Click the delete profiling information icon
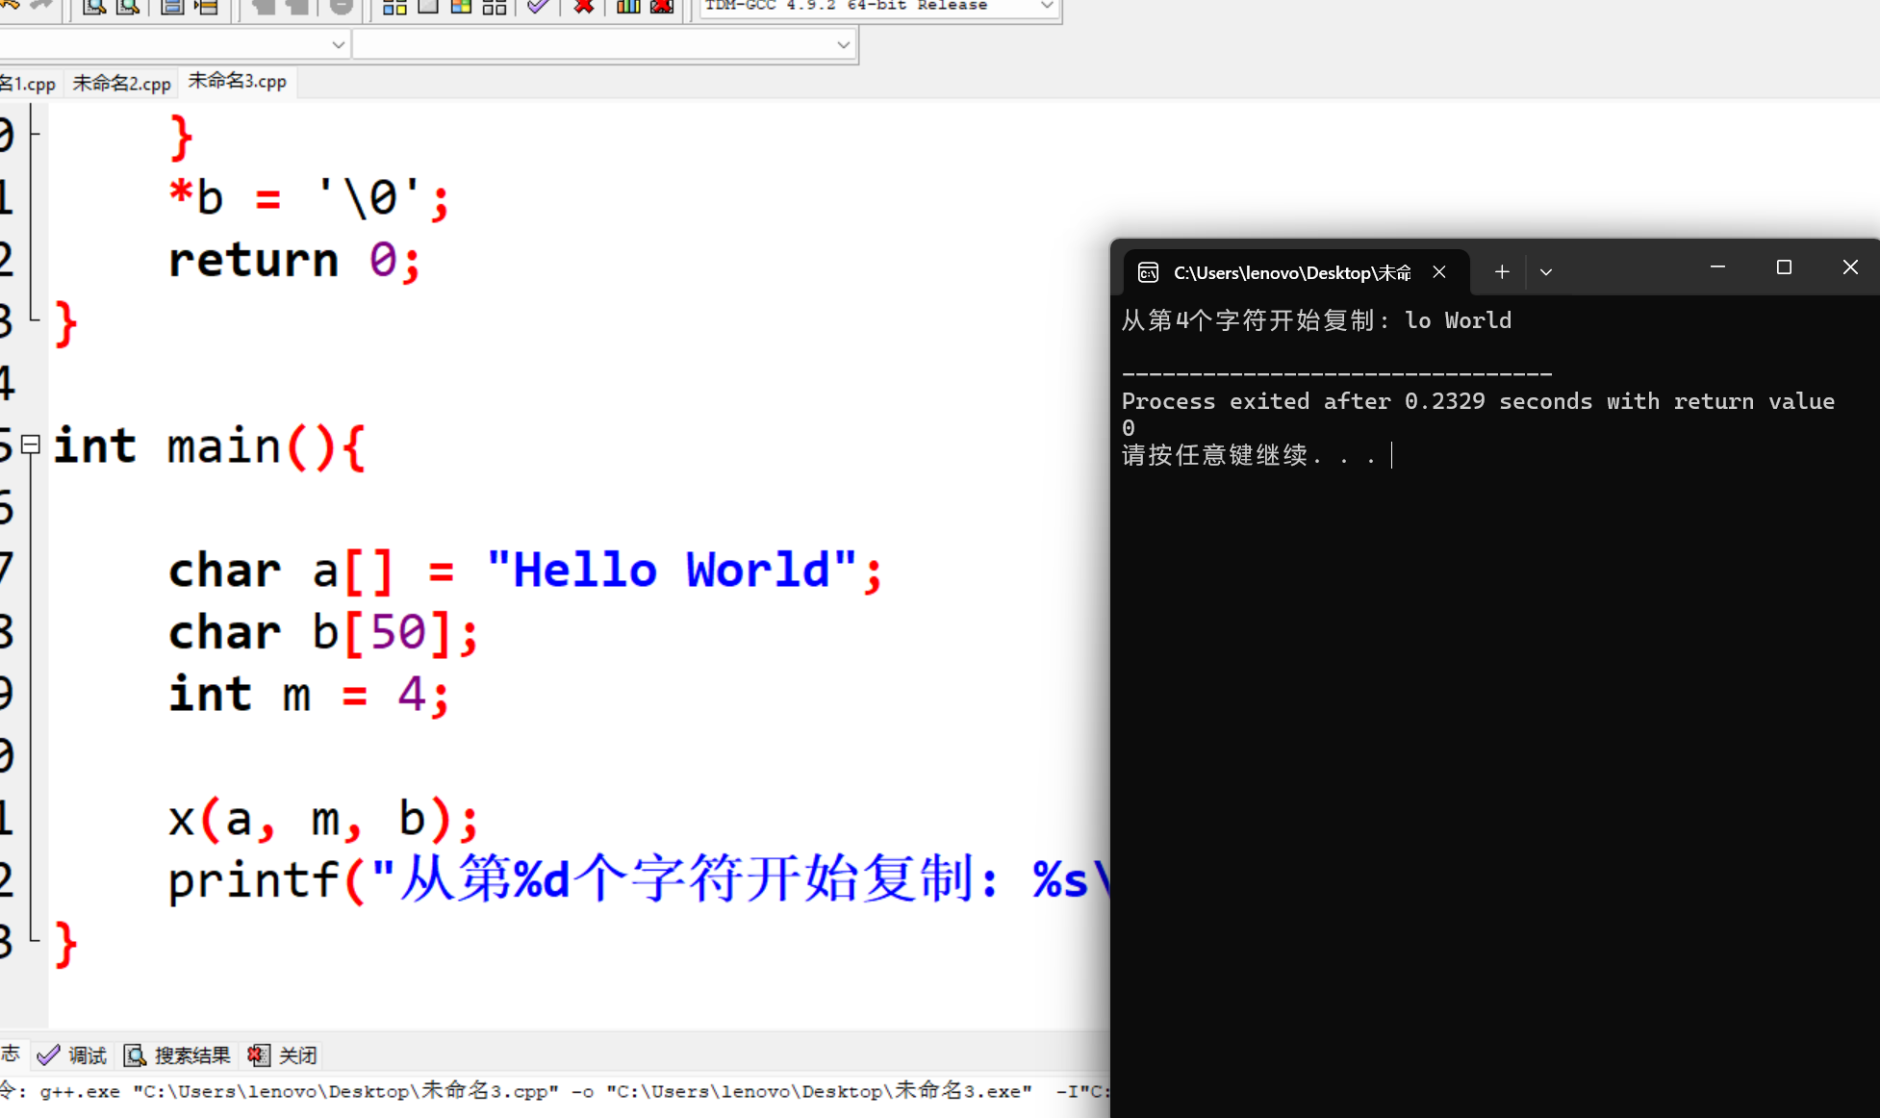The height and width of the screenshot is (1118, 1880). point(662,7)
